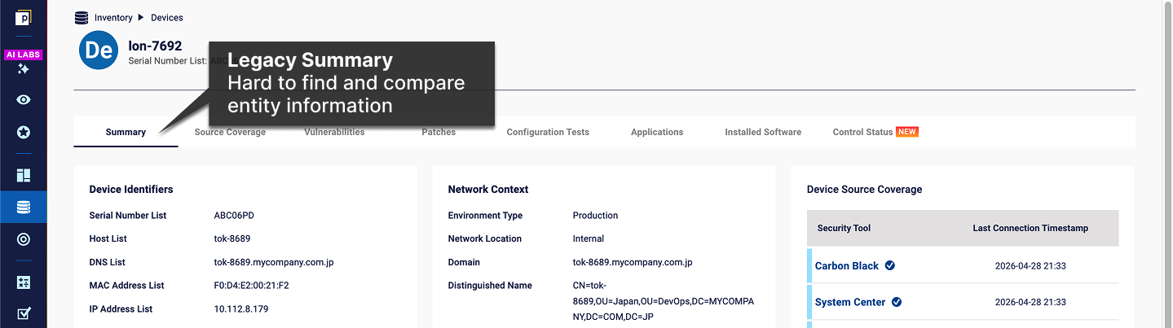
Task: Click the Serial Number List label
Action: (128, 216)
